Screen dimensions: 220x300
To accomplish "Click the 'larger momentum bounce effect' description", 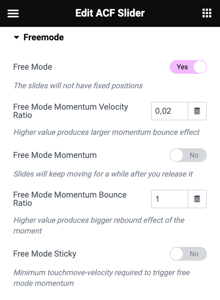I will [106, 132].
